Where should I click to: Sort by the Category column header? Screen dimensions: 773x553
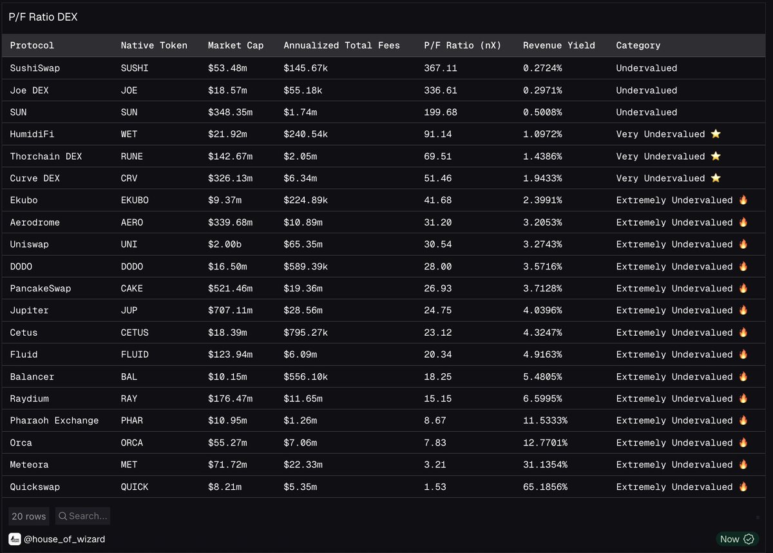point(638,46)
